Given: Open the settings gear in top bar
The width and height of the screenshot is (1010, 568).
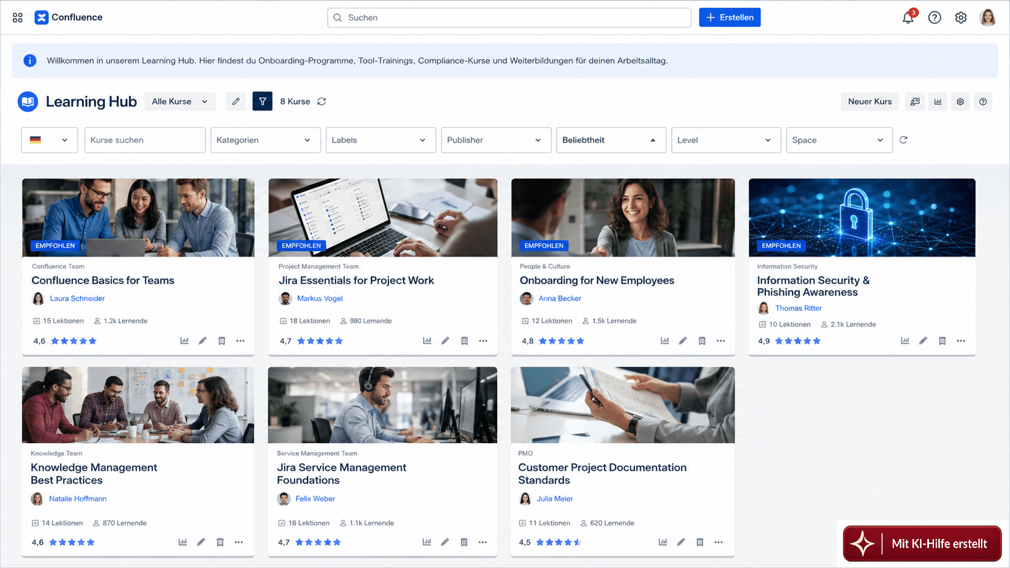Looking at the screenshot, I should pos(960,18).
